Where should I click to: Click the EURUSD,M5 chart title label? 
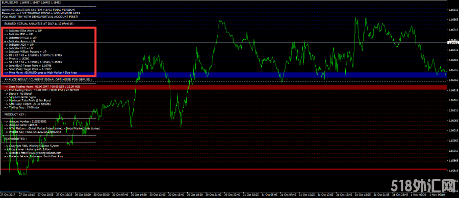pos(9,3)
